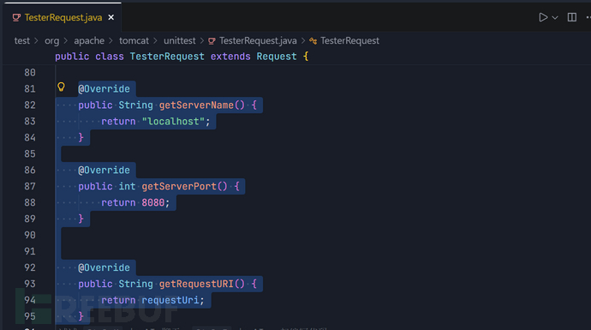The image size is (591, 330).
Task: Close the TesterRequest.java tab
Action: (x=110, y=17)
